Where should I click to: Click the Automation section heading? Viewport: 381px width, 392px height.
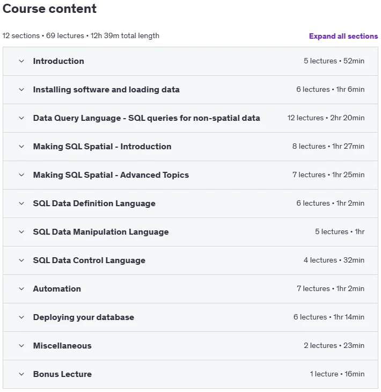57,289
